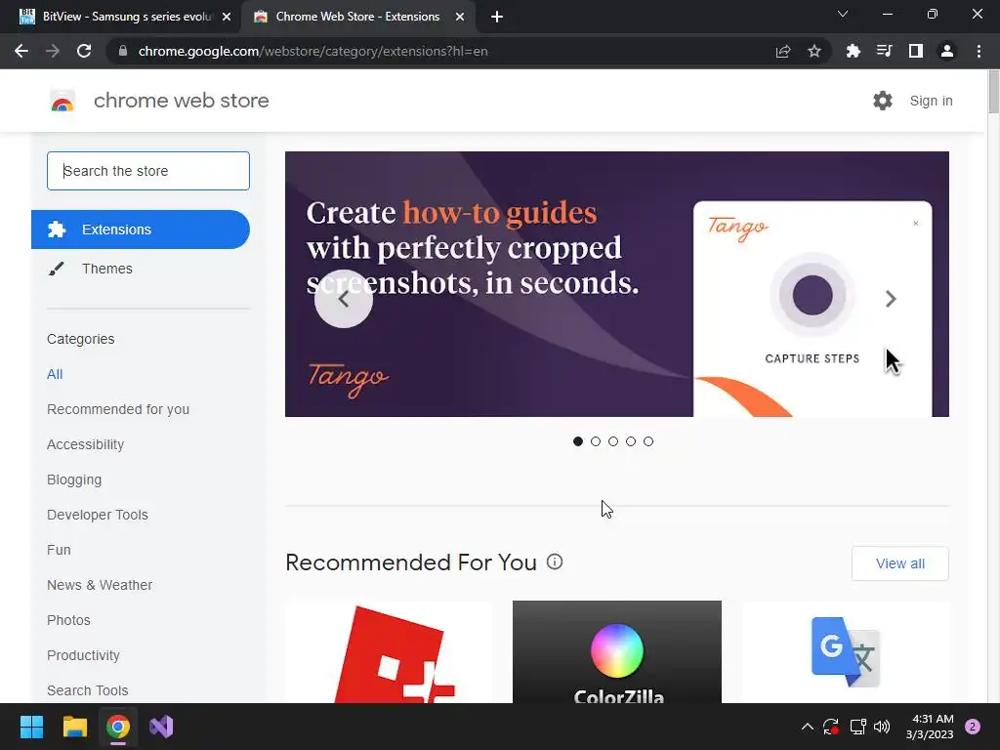Select first carousel dot

578,441
